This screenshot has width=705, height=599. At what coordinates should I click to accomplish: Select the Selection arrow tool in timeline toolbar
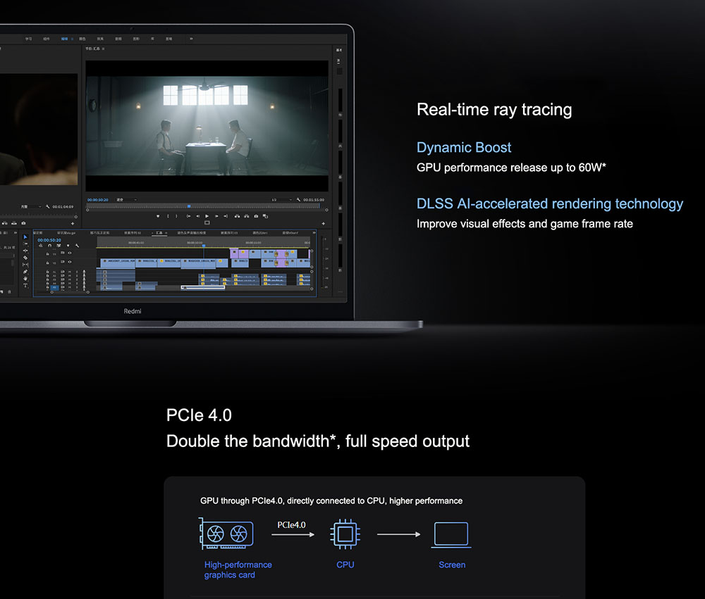point(25,237)
